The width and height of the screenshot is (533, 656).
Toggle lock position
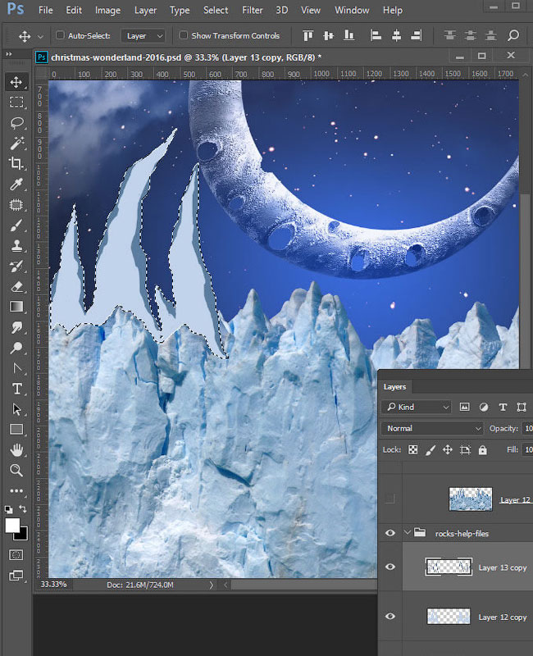[447, 449]
